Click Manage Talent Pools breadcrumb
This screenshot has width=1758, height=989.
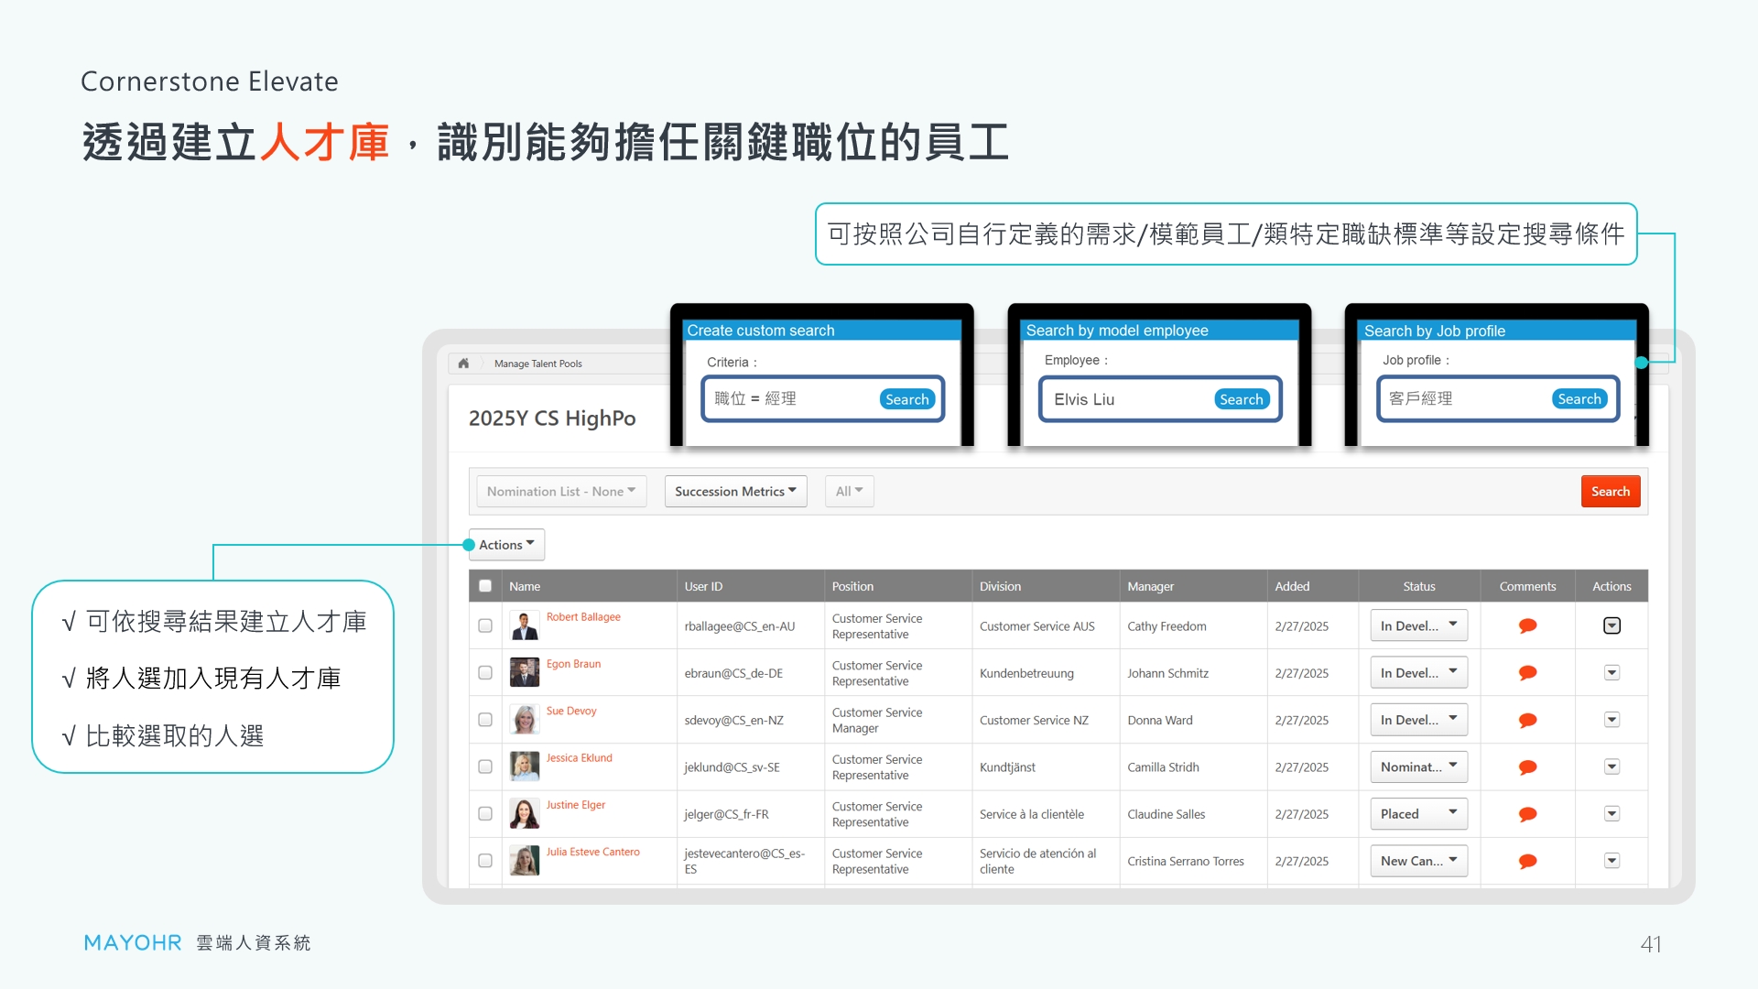tap(537, 364)
